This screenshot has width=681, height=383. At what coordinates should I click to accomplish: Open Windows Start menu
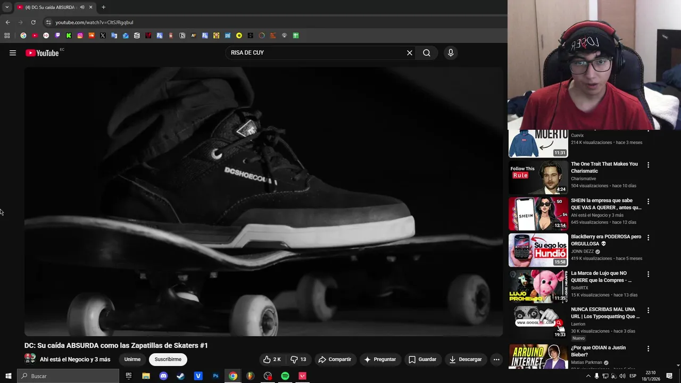coord(8,376)
